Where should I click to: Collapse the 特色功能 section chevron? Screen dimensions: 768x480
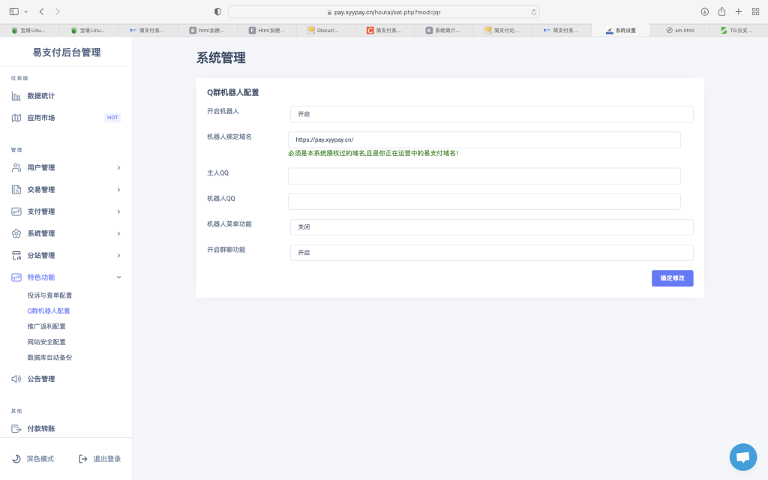(x=118, y=277)
